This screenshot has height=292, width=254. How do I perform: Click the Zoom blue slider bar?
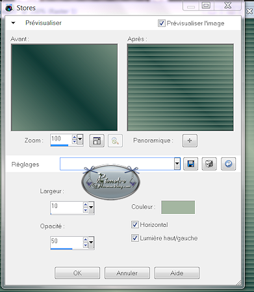59,145
